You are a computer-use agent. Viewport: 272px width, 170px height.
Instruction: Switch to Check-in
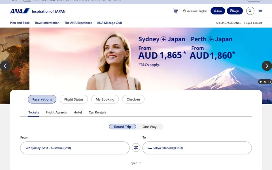pyautogui.click(x=133, y=99)
